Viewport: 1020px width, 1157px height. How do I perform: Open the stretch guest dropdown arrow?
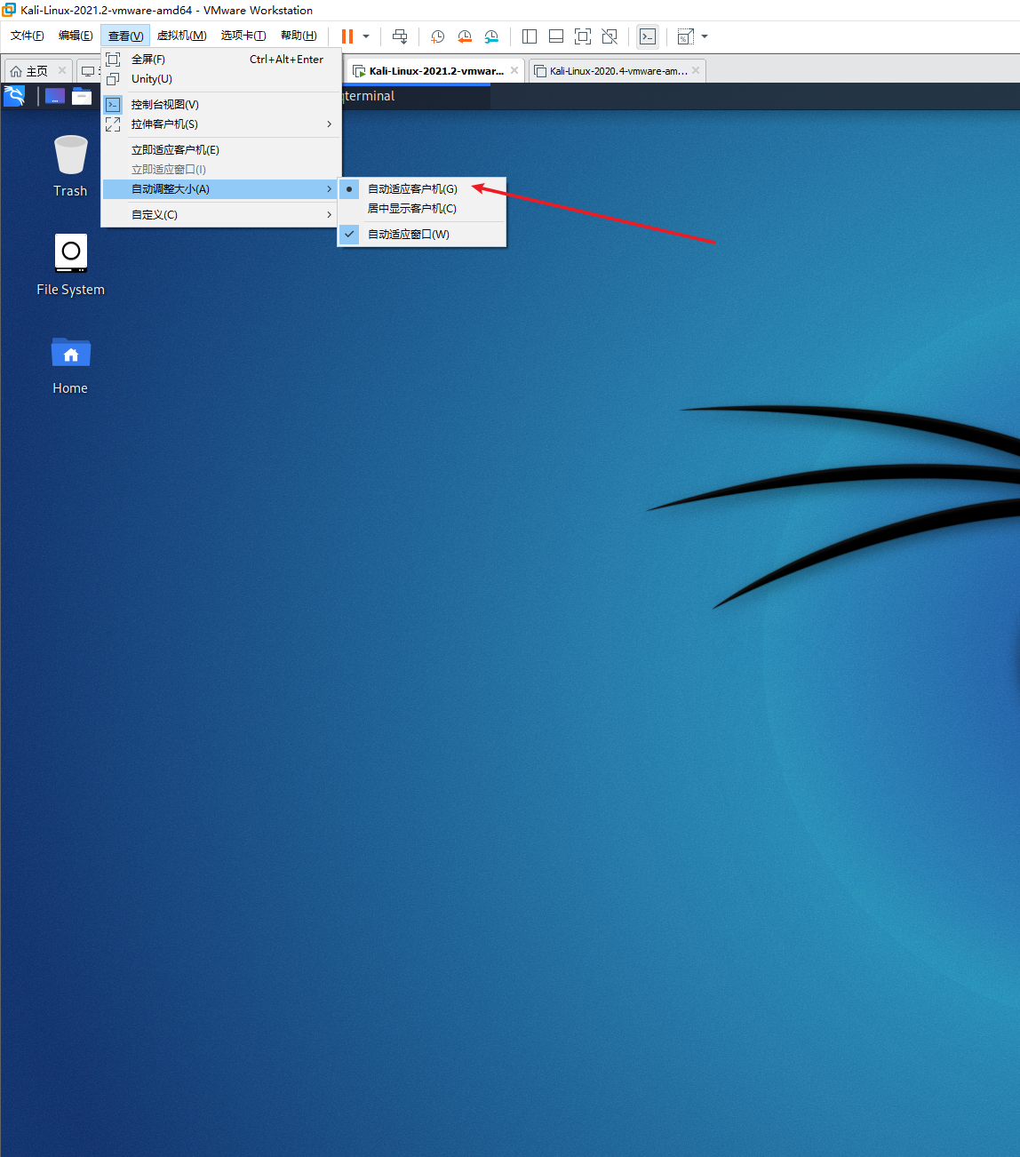(x=705, y=36)
